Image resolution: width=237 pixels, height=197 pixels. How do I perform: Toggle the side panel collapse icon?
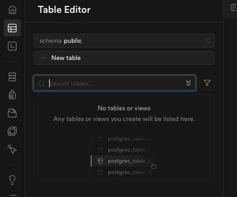click(234, 7)
